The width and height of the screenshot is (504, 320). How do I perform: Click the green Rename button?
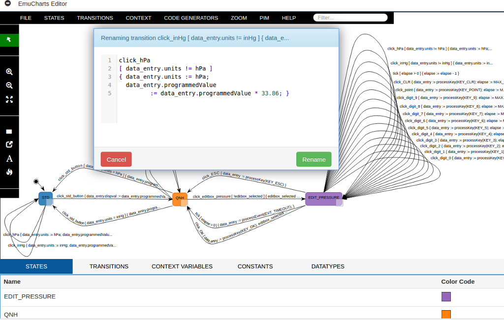[x=314, y=160]
